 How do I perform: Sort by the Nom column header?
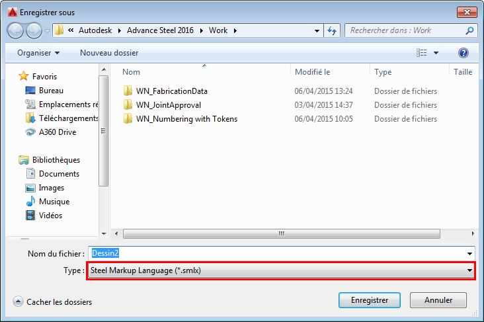click(131, 72)
